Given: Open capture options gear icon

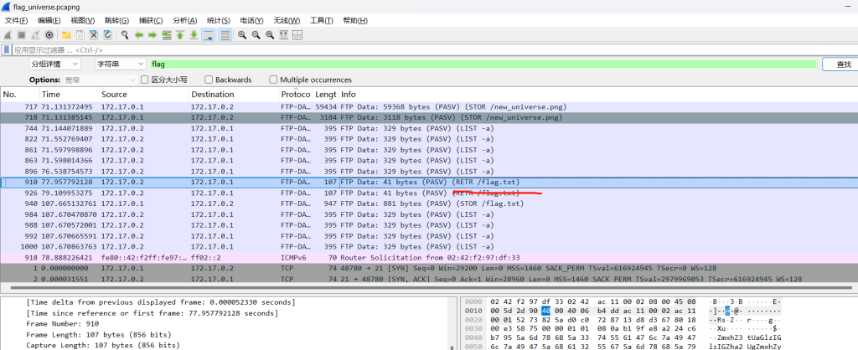Looking at the screenshot, I should (x=49, y=35).
